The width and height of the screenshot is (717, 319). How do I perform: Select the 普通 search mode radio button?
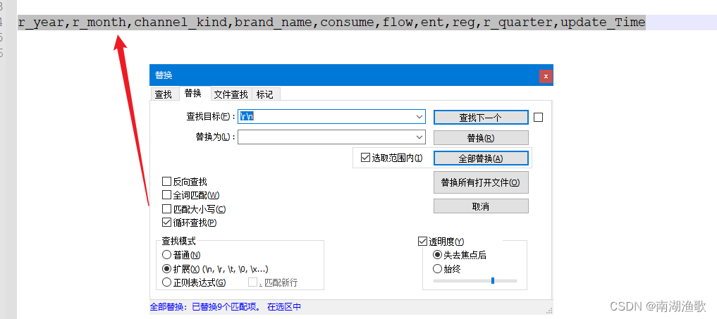[x=167, y=254]
